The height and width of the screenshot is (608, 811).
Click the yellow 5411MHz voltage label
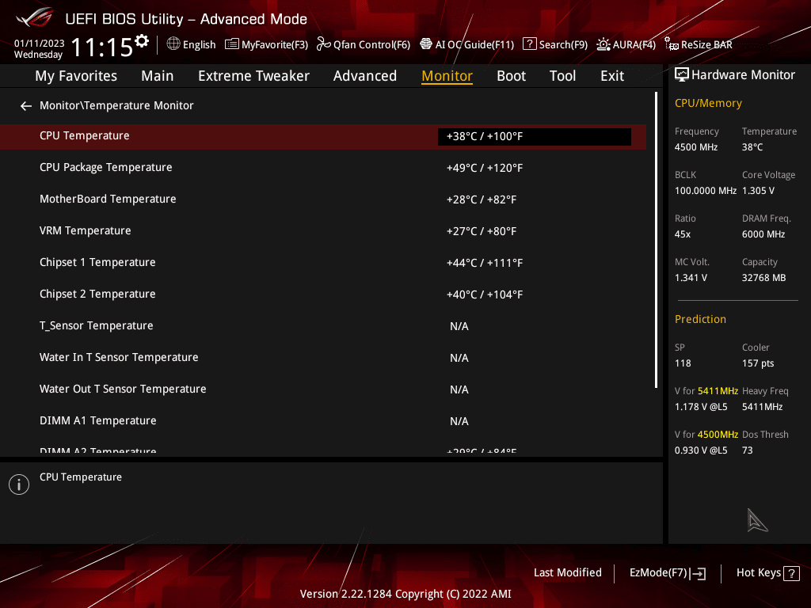[x=718, y=391]
